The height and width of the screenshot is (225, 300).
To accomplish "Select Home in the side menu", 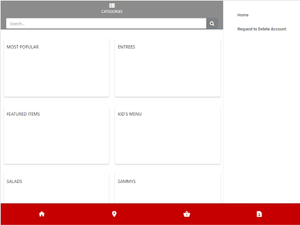I will tap(243, 15).
